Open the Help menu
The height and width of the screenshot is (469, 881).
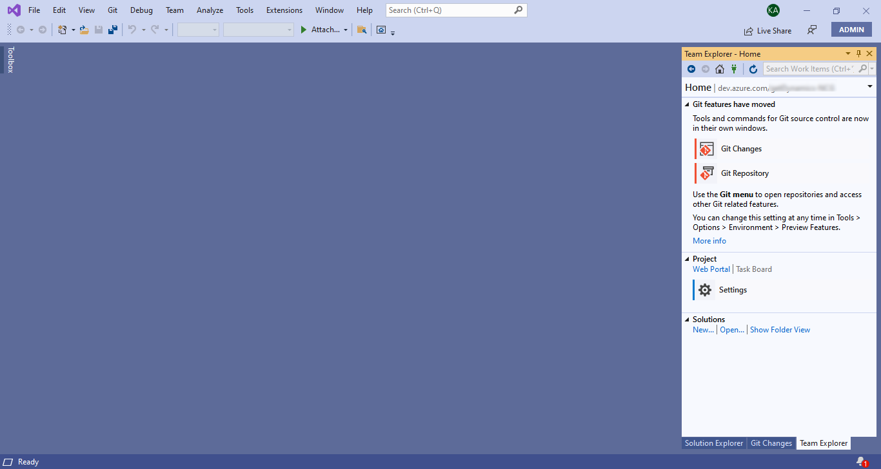(364, 10)
